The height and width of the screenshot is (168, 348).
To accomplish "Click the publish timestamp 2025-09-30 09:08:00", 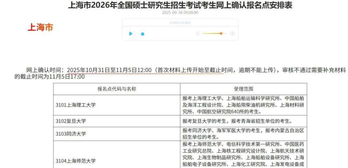I will click(x=180, y=13).
